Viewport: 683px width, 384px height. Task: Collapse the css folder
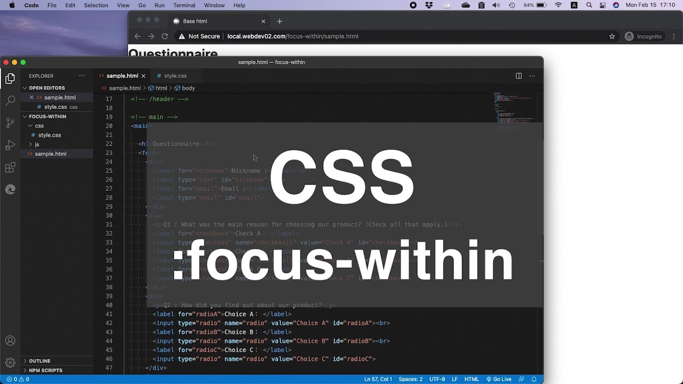click(39, 126)
